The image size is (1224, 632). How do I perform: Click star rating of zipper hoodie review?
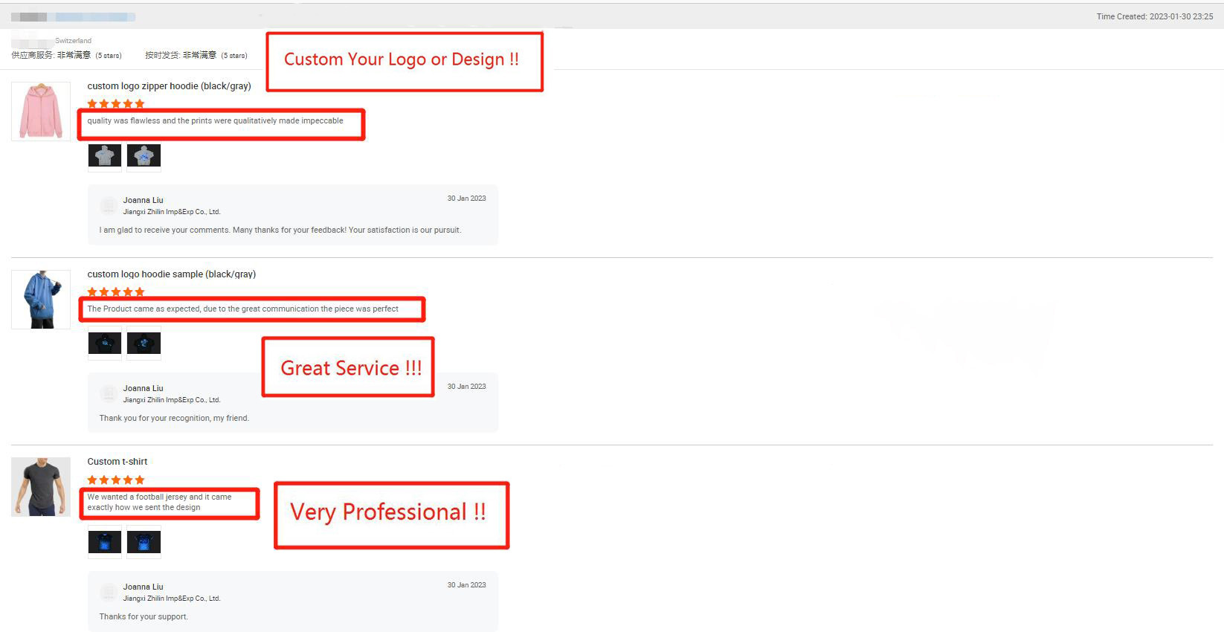click(x=116, y=104)
